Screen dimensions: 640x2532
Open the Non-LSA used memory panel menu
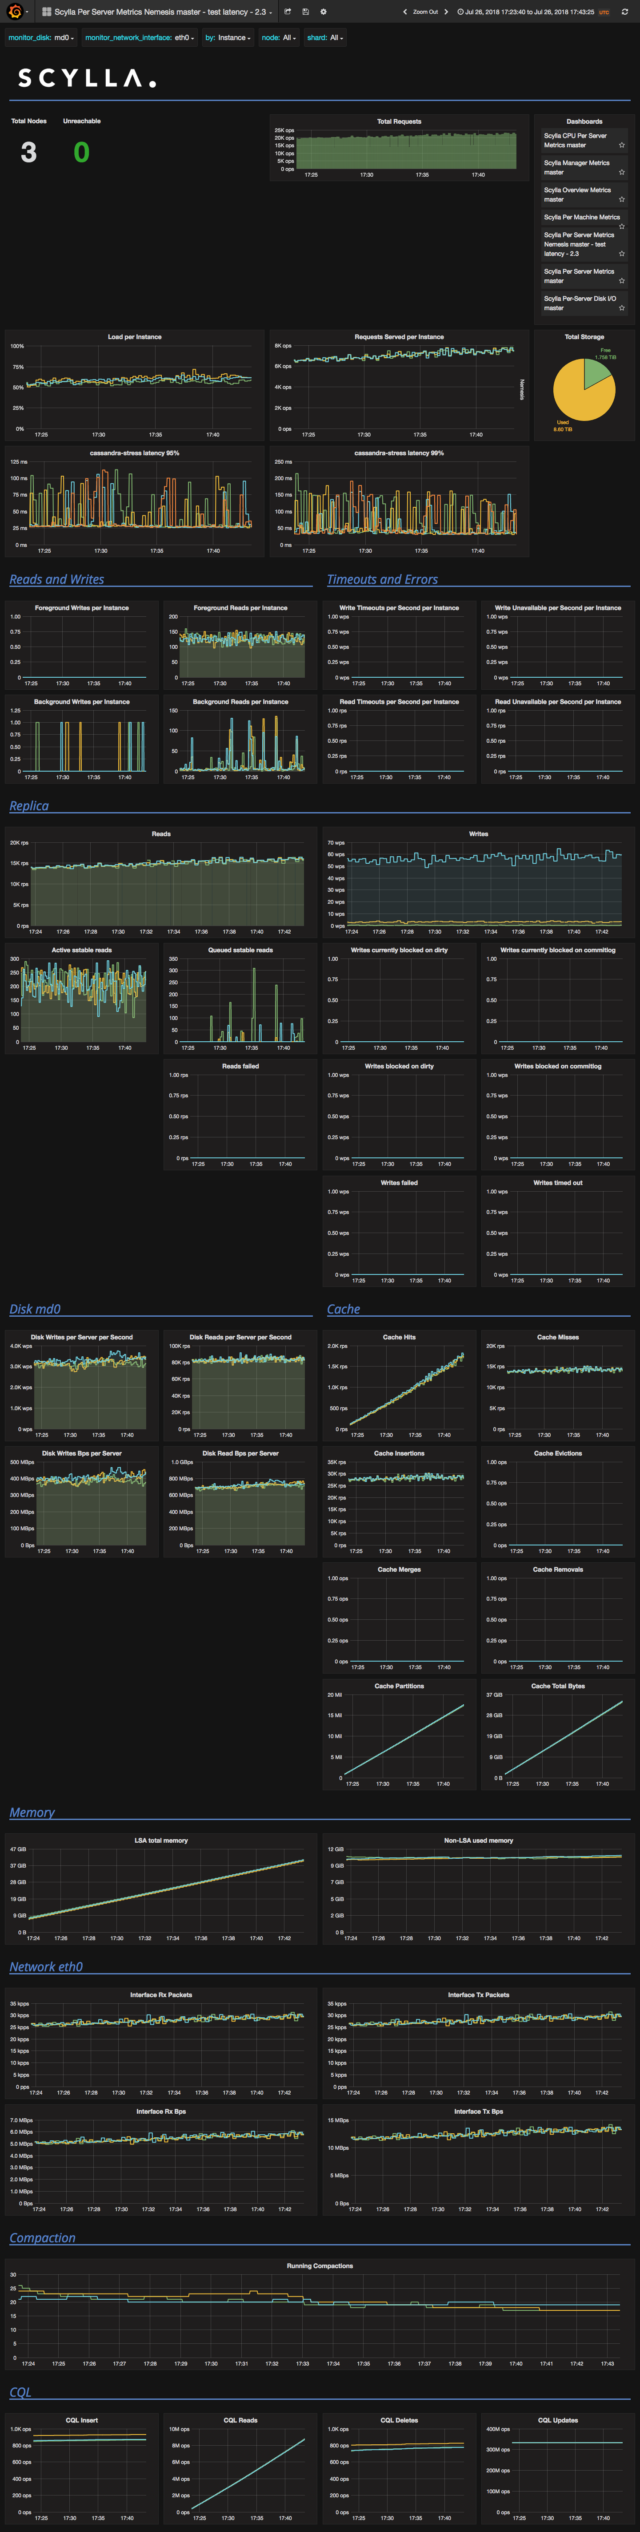coord(478,1840)
